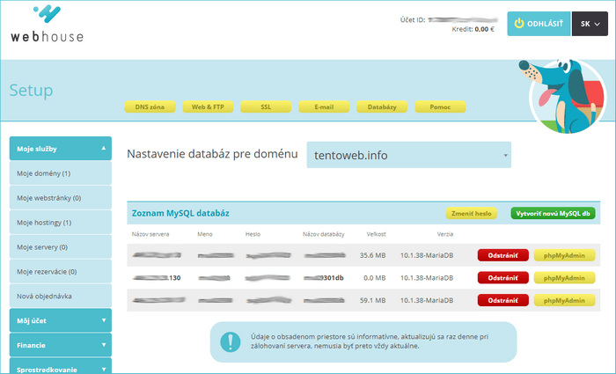Open the SK language dropdown
Viewport: 616px width, 374px height.
tap(589, 24)
